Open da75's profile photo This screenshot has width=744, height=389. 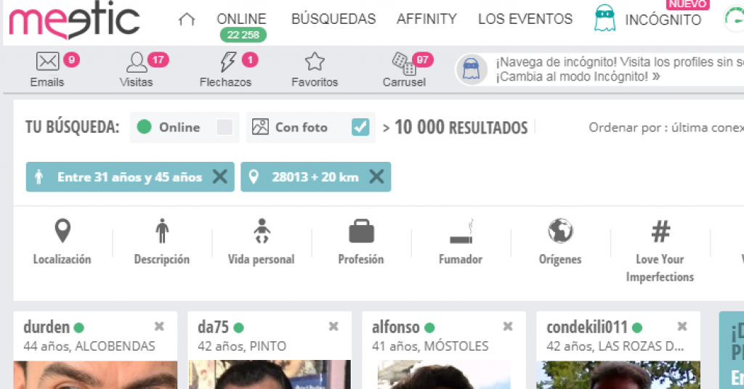[x=270, y=374]
